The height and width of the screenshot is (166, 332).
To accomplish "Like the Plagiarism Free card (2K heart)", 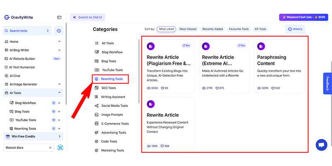I will [x=162, y=88].
